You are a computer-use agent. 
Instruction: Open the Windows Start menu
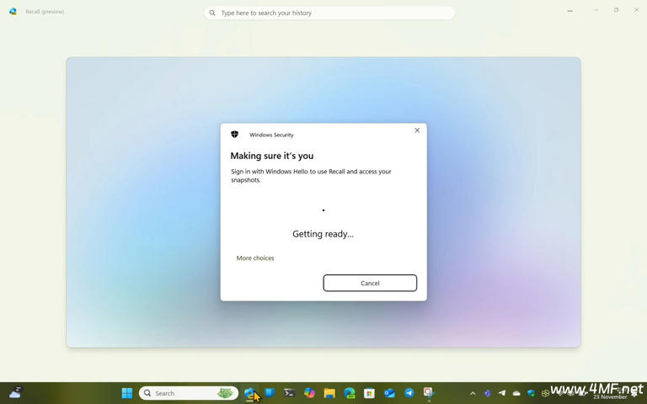pos(127,393)
